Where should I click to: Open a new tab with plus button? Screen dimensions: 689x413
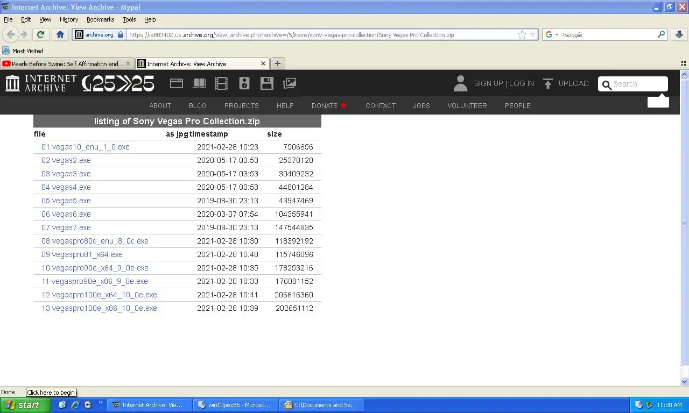coord(277,63)
